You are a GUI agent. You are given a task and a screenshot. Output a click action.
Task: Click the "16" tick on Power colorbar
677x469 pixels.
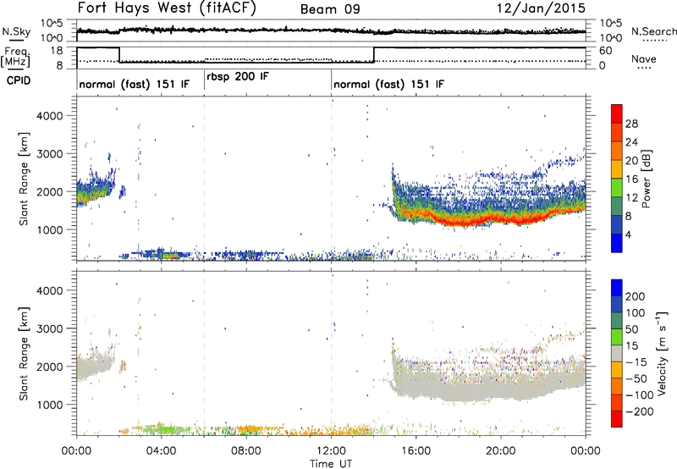[631, 179]
